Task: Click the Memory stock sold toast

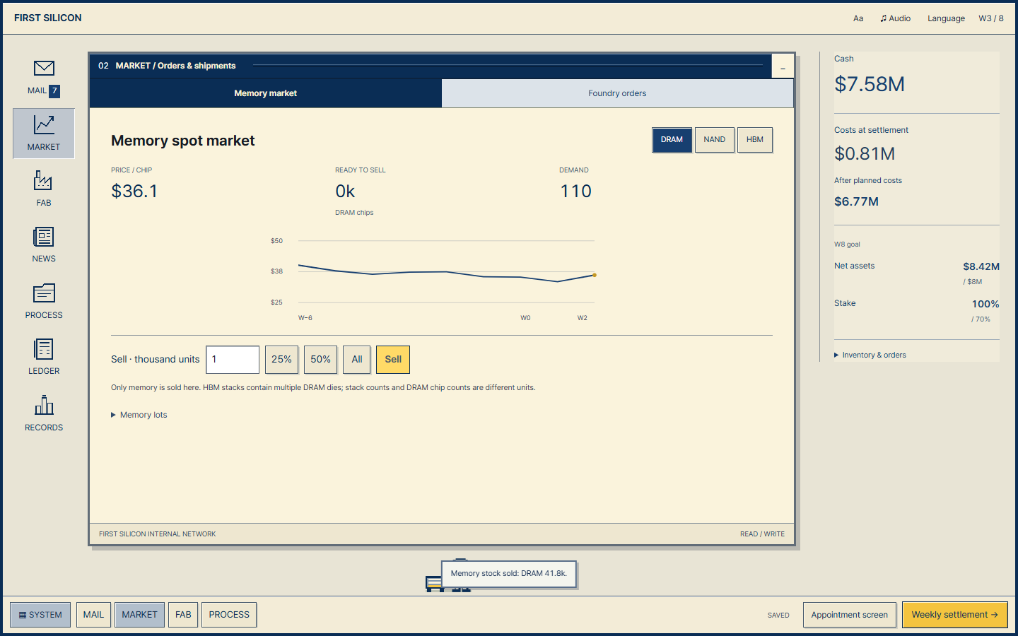Action: click(x=509, y=574)
